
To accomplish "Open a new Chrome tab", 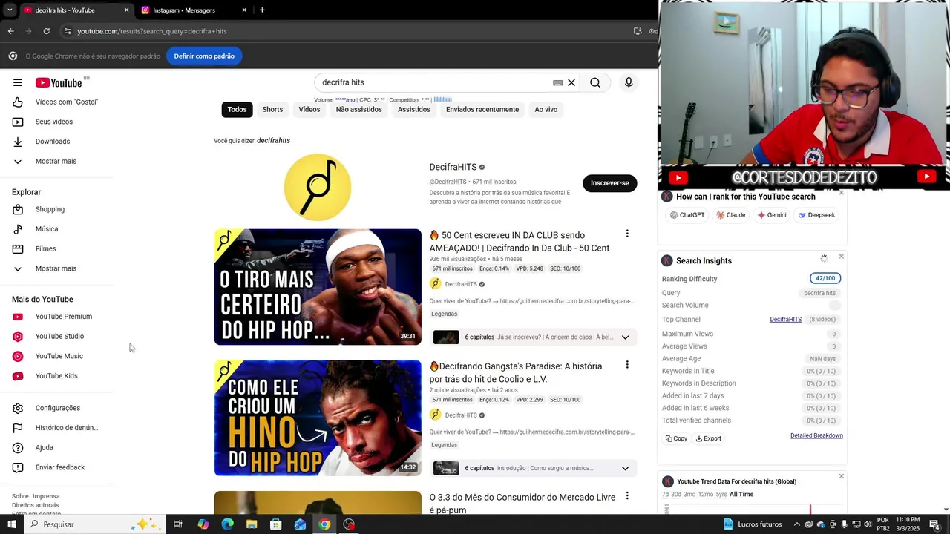I will coord(262,10).
